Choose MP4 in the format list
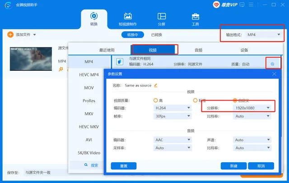Image resolution: width=289 pixels, height=183 pixels. (x=89, y=62)
